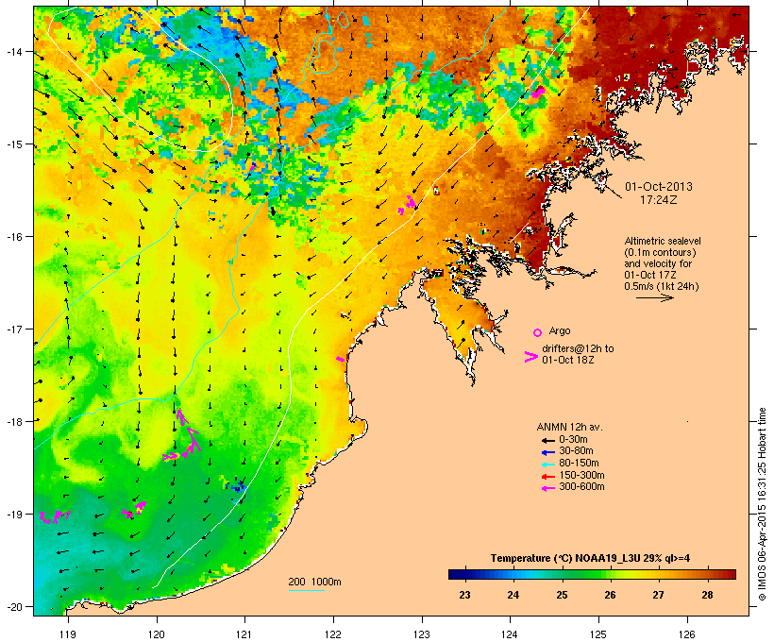Click the '23' colorbar tick label
The width and height of the screenshot is (774, 642).
click(x=464, y=595)
